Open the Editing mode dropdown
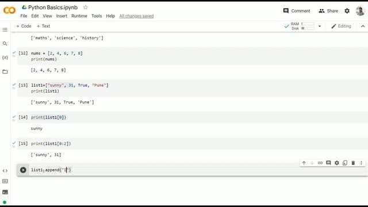The height and width of the screenshot is (207, 368). click(341, 26)
